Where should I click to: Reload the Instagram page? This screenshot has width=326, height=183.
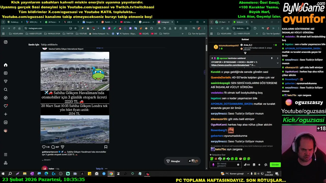14,28
